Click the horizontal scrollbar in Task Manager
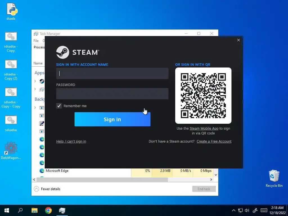This screenshot has width=288, height=216. coord(102,180)
